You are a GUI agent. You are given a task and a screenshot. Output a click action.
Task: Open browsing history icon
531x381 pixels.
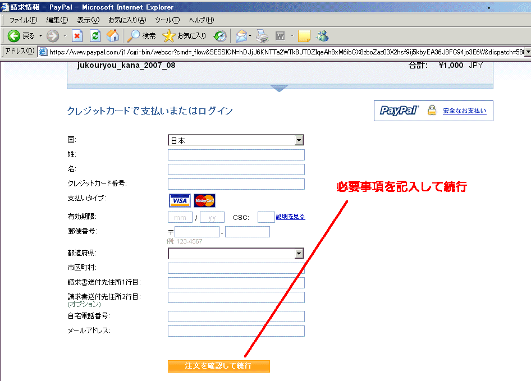(x=220, y=36)
